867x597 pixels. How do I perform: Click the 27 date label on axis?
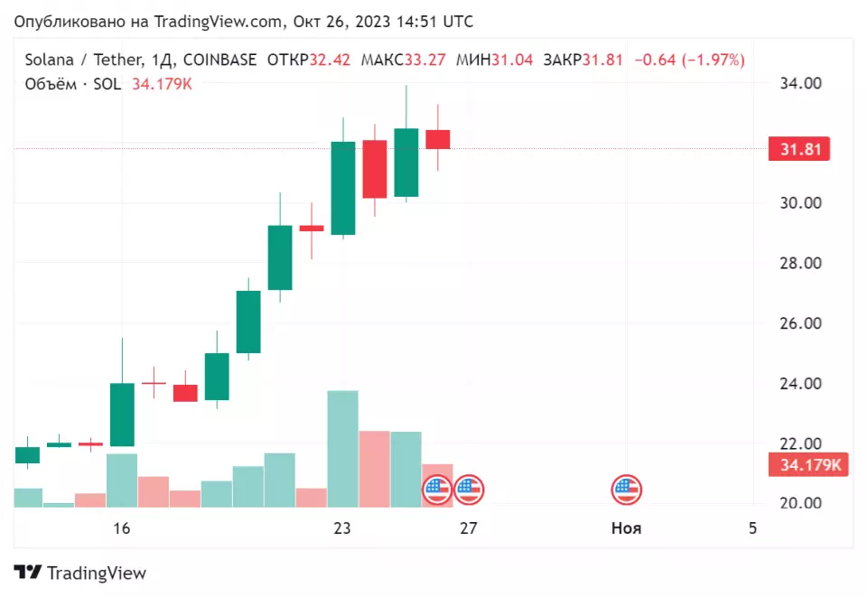point(469,528)
